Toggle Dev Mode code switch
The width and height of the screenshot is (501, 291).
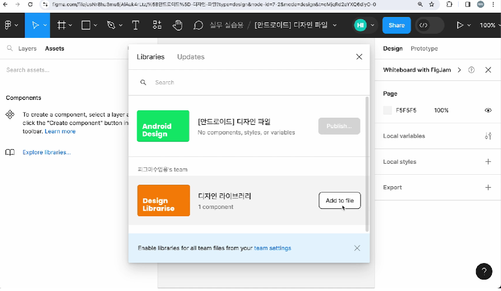tap(429, 25)
